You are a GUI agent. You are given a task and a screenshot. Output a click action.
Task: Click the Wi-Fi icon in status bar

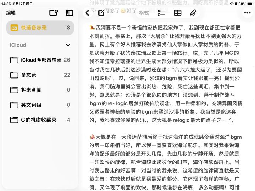(x=232, y=4)
